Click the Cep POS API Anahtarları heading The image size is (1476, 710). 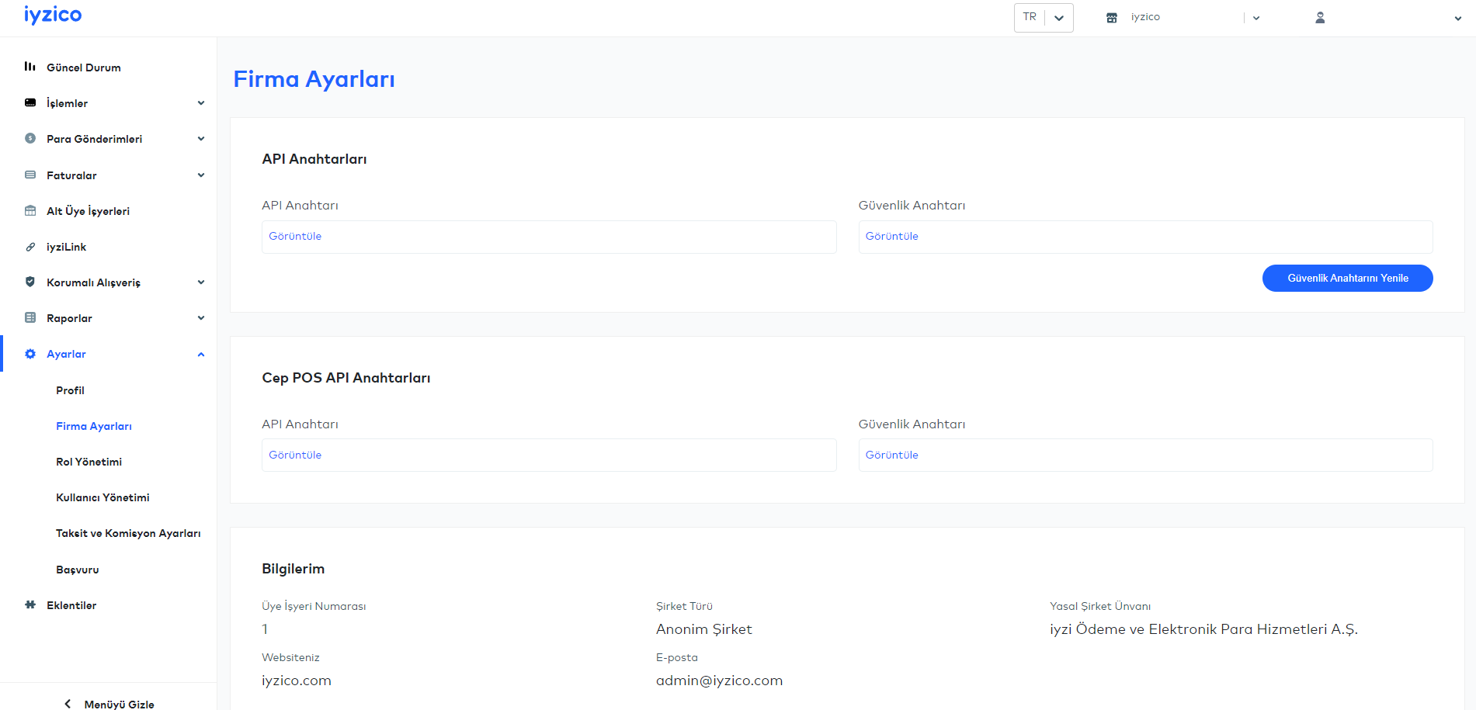pos(346,378)
